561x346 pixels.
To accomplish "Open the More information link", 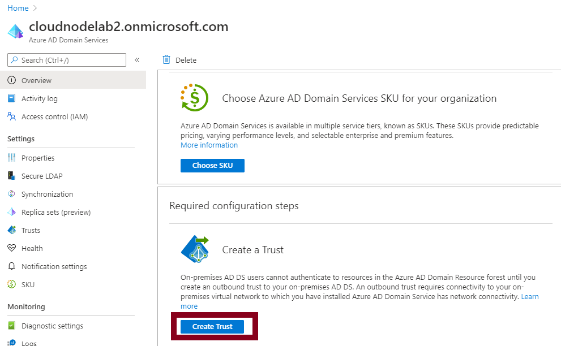I will pos(209,145).
